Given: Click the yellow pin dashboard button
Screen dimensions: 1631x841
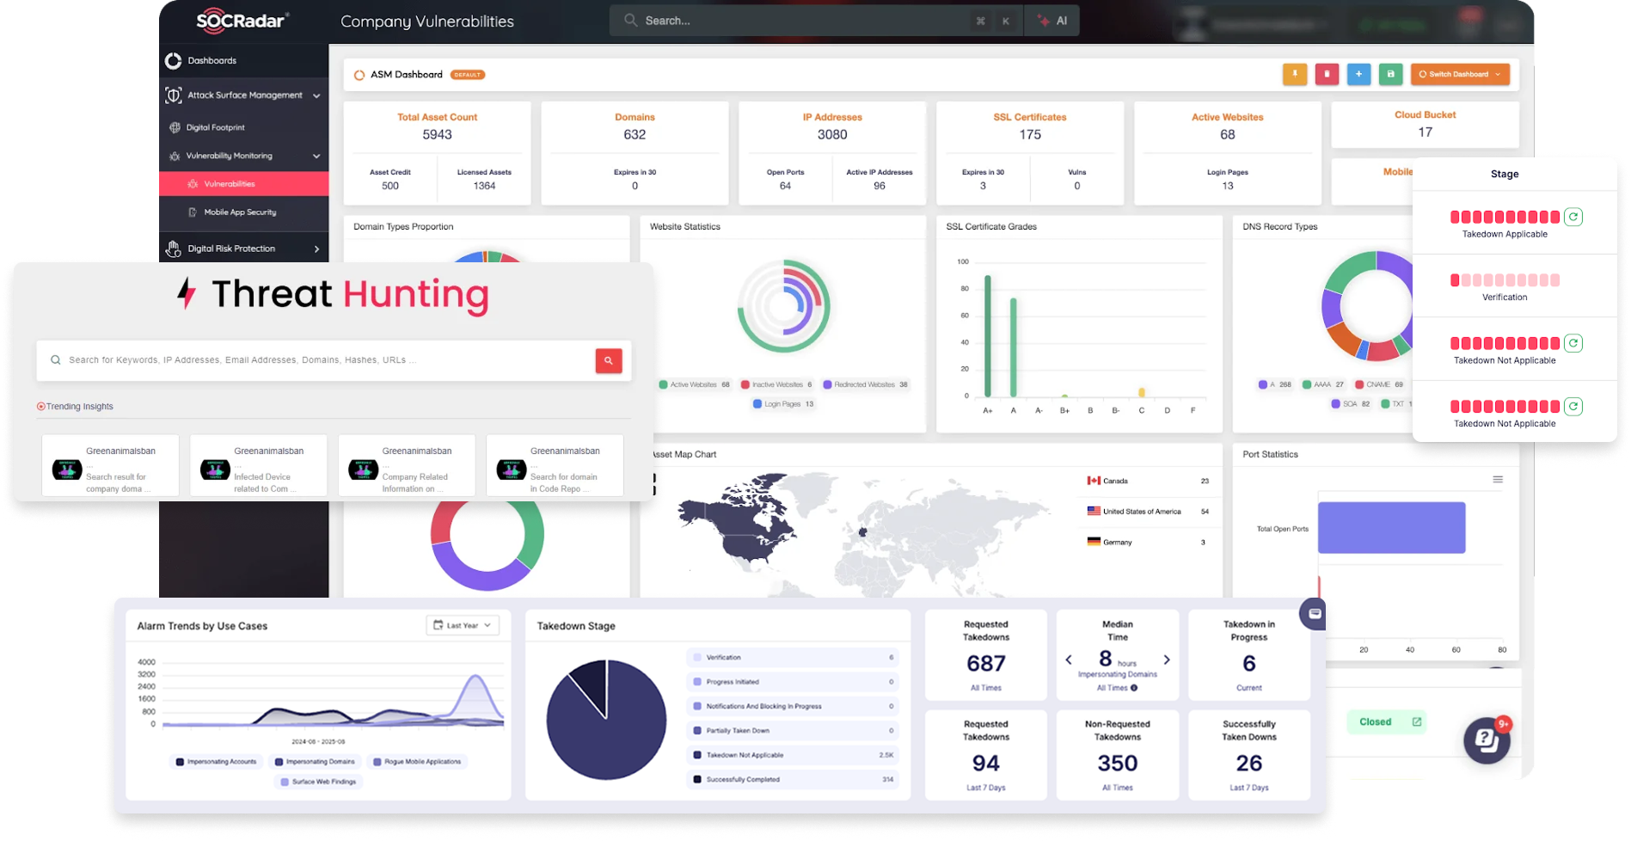Looking at the screenshot, I should pyautogui.click(x=1295, y=75).
